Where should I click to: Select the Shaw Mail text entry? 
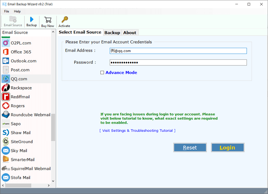(x=21, y=133)
